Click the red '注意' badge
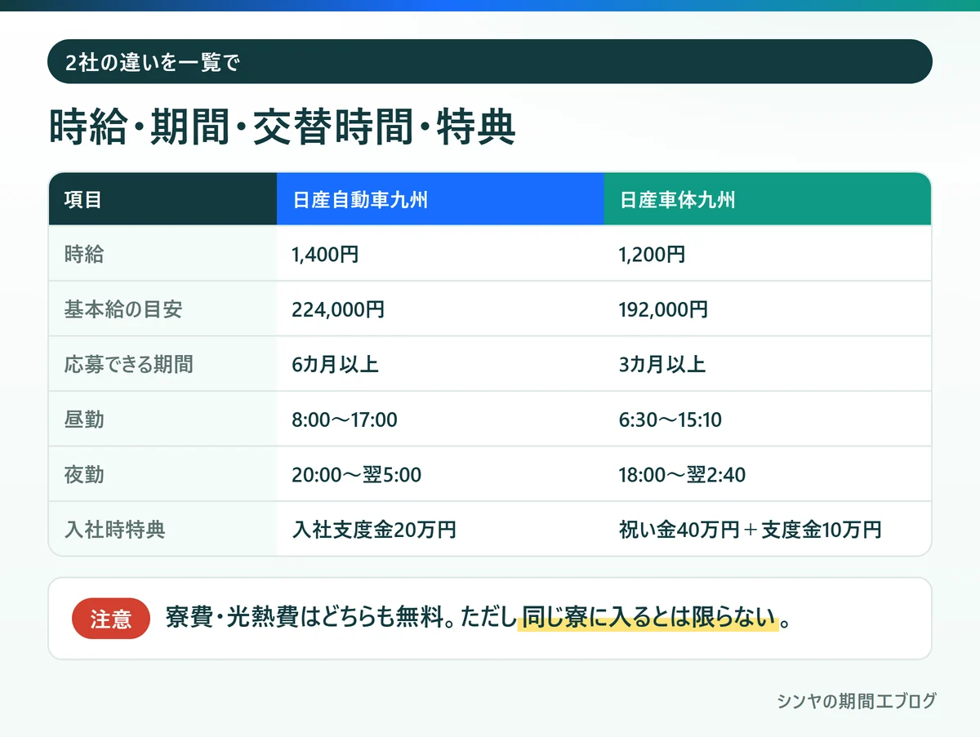 111,619
